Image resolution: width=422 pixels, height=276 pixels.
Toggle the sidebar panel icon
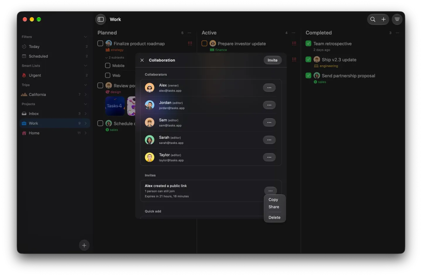coord(101,19)
